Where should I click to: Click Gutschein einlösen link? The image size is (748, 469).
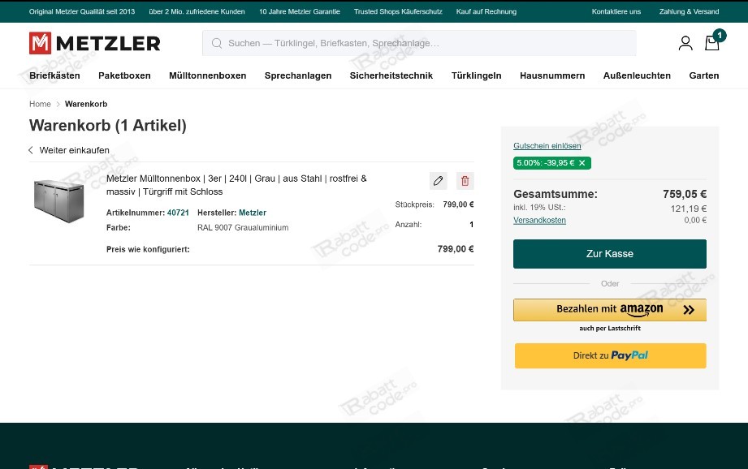(x=547, y=146)
